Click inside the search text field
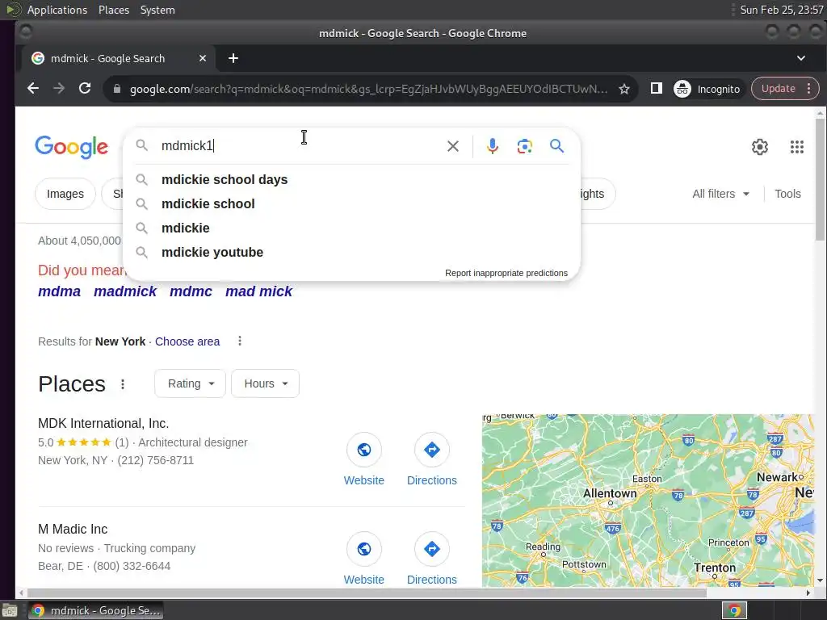This screenshot has width=827, height=620. pos(300,146)
